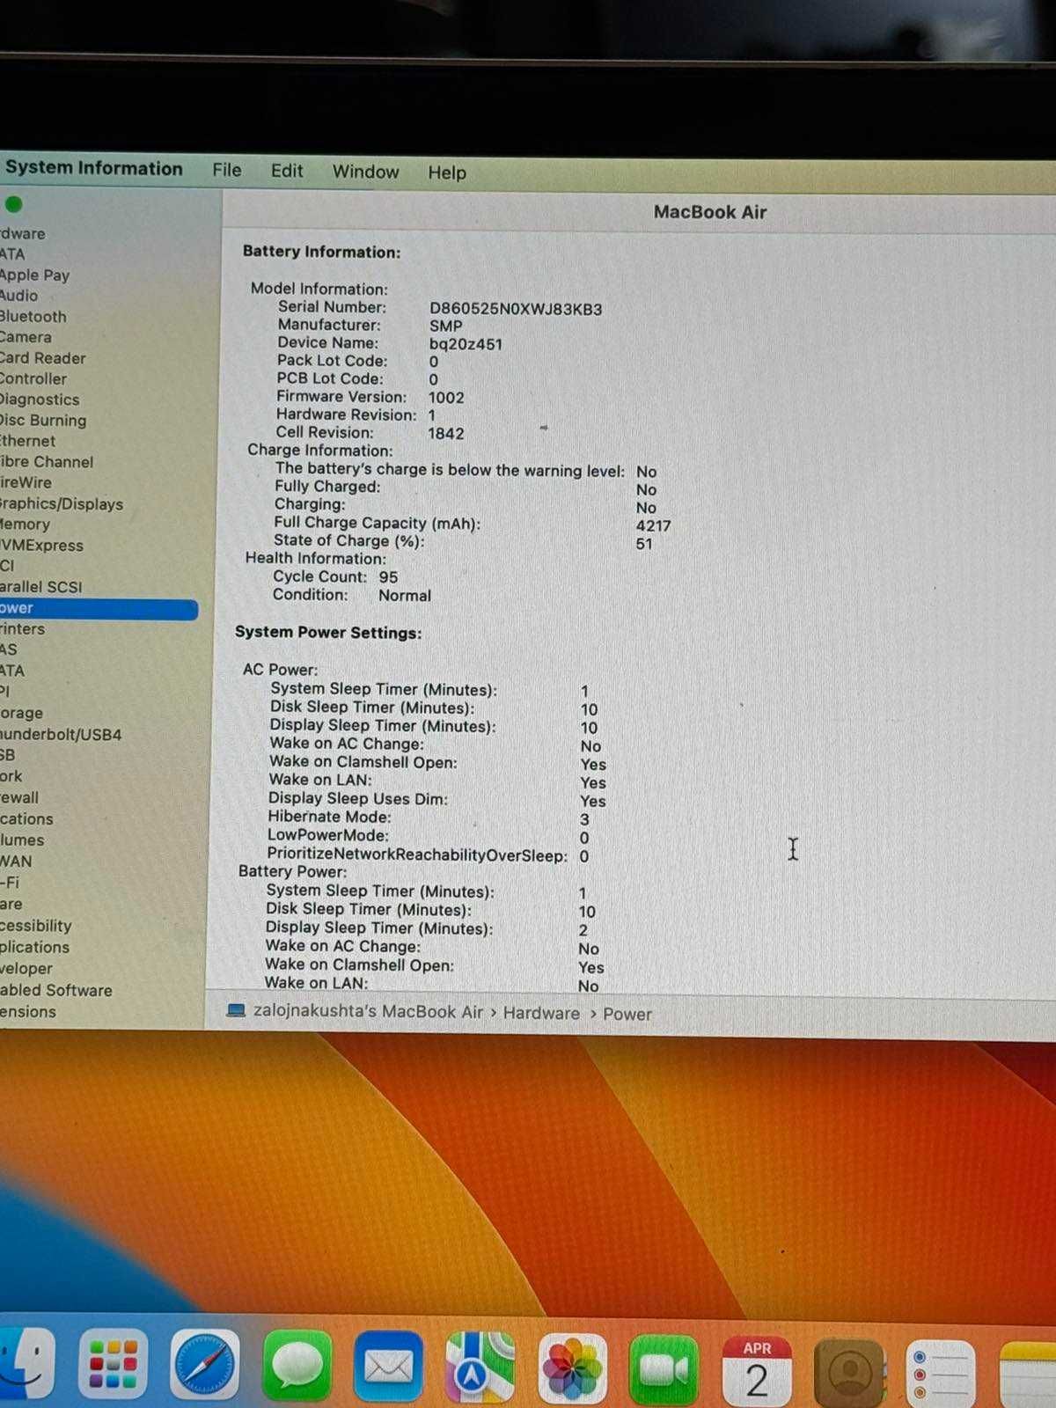This screenshot has height=1408, width=1056.
Task: Select Firewall in the sidebar
Action: [x=19, y=797]
